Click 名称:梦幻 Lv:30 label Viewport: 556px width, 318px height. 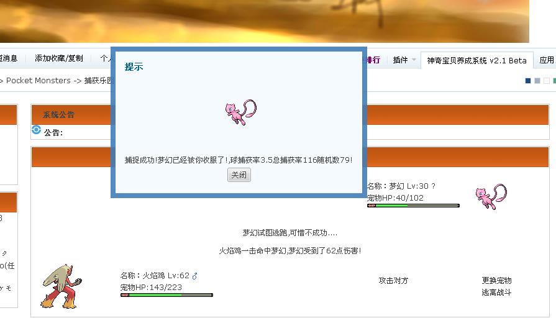401,186
